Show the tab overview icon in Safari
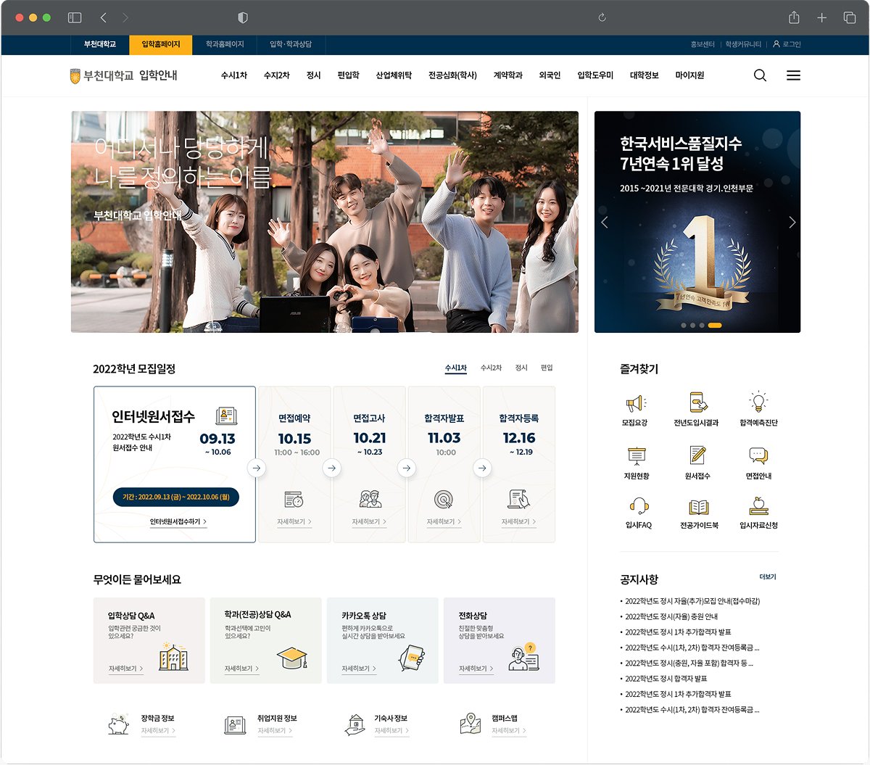The height and width of the screenshot is (765, 870). click(850, 17)
